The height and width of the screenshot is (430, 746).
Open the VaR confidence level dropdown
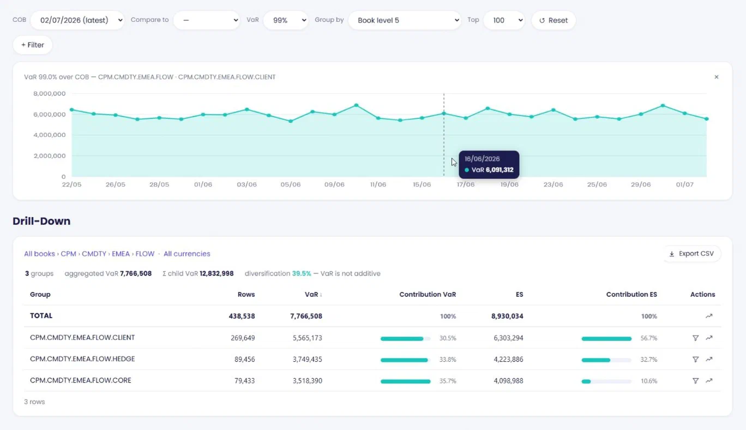click(x=286, y=20)
